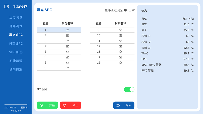Select reagent position row 1
Screen dimensions: 203x114
click(59, 30)
